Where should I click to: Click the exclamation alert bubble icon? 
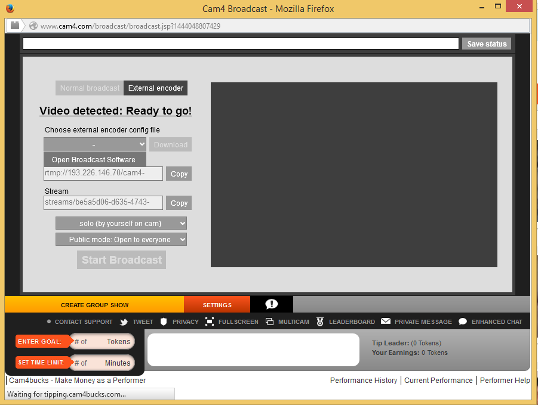coord(272,304)
